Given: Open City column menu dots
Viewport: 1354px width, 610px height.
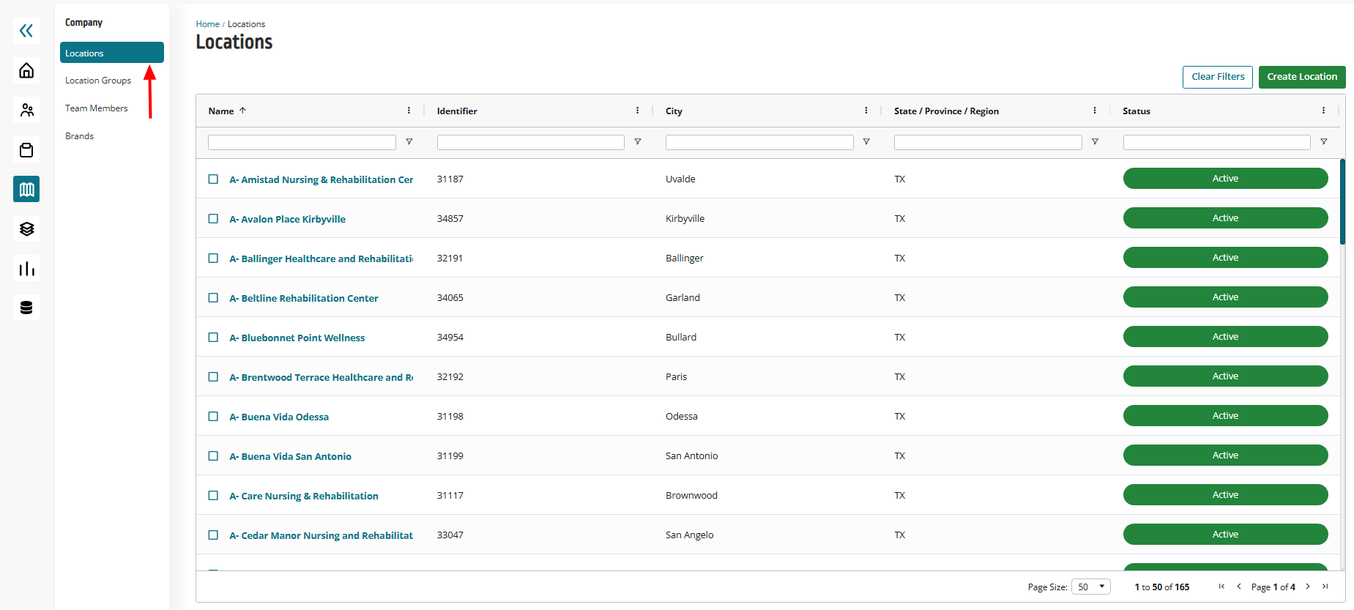Looking at the screenshot, I should click(866, 111).
